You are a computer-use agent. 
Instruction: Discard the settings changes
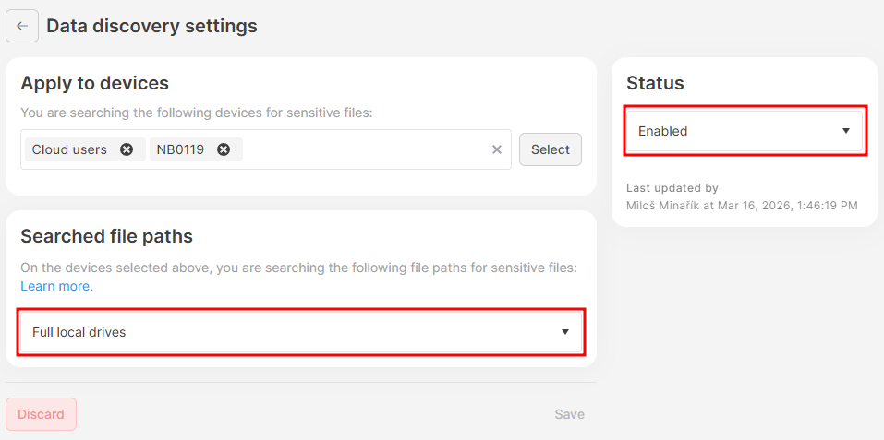coord(41,414)
